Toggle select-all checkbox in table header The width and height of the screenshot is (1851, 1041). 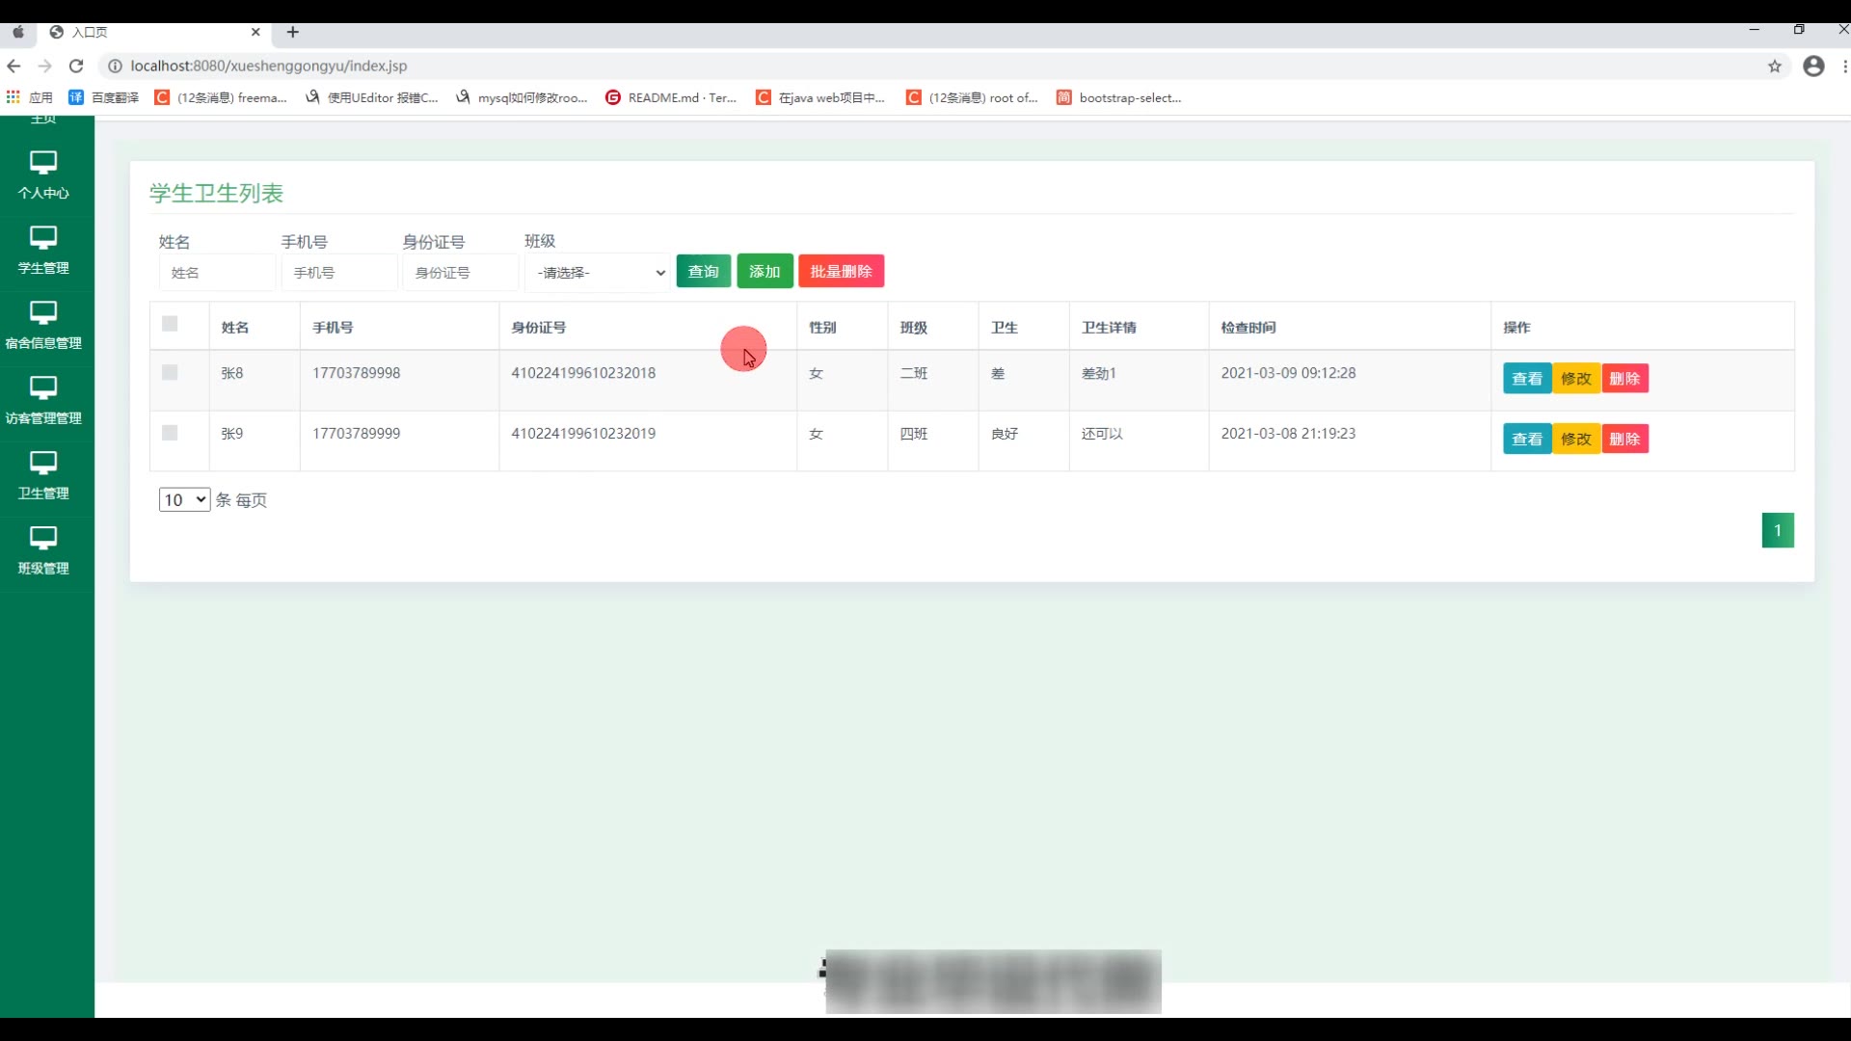pyautogui.click(x=170, y=324)
